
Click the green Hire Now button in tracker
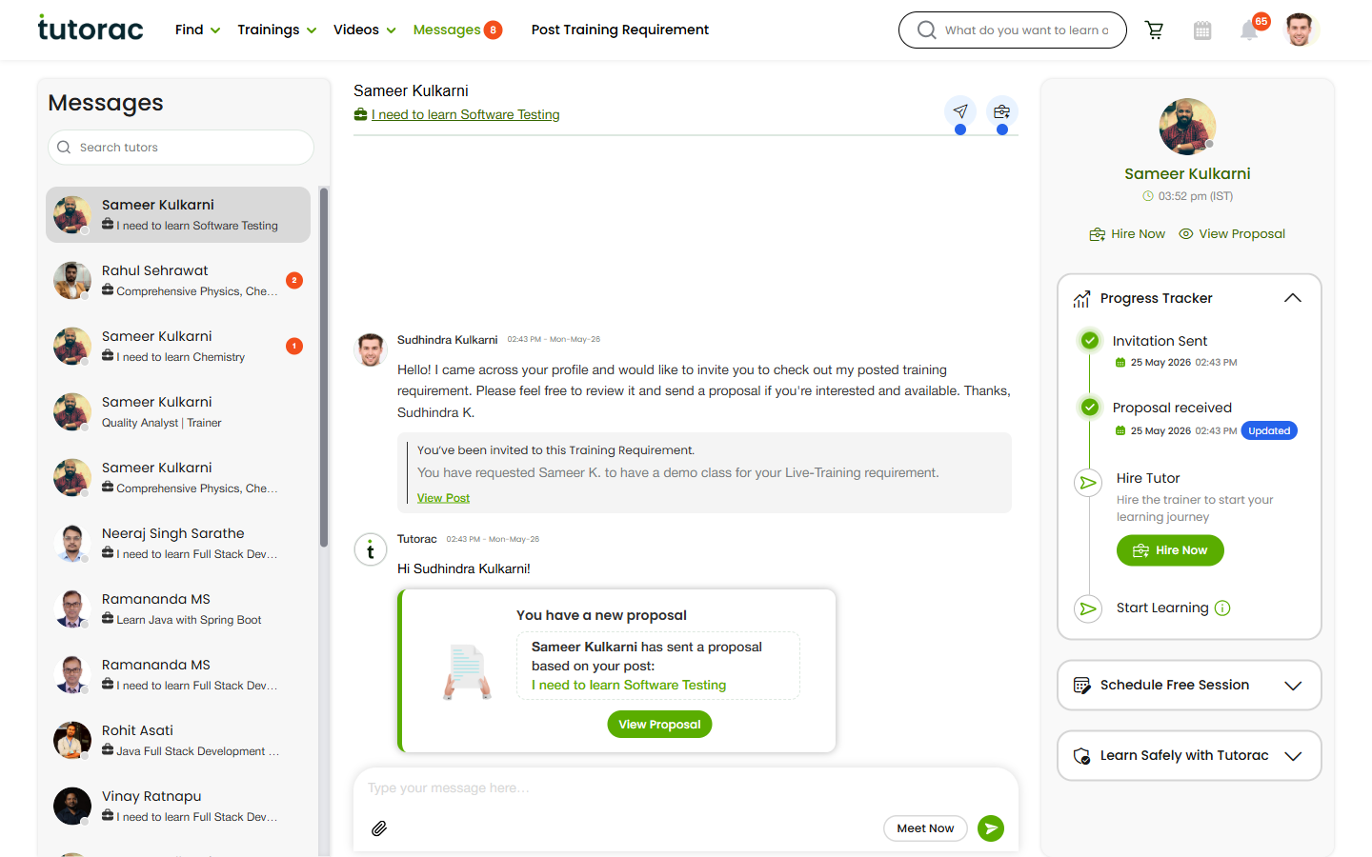1170,550
